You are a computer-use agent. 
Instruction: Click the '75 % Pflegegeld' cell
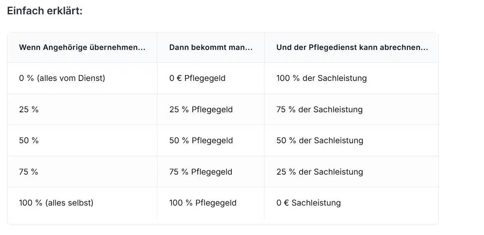coord(201,172)
